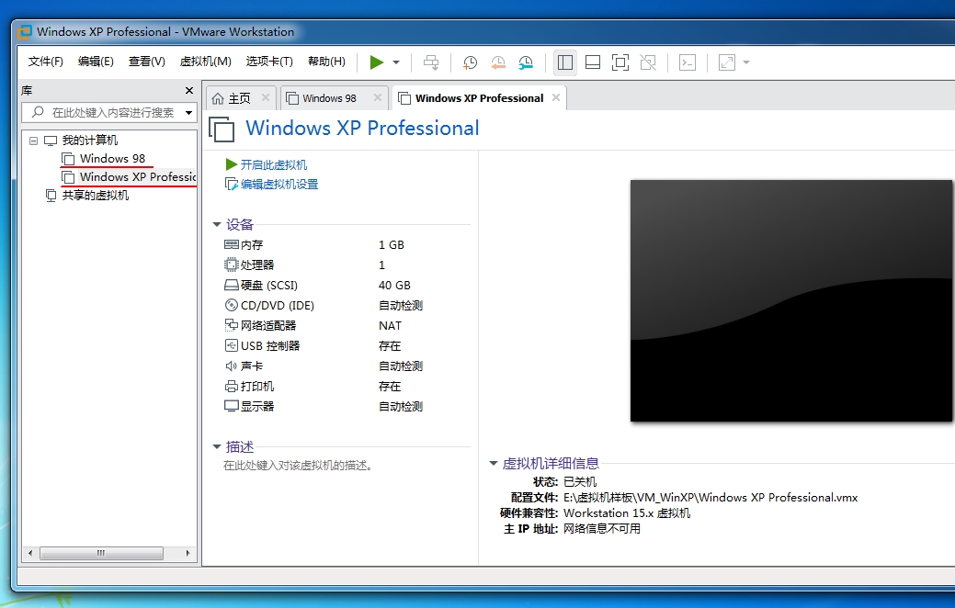This screenshot has width=955, height=608.
Task: Toggle the thumbnail bar view icon
Action: click(x=593, y=62)
